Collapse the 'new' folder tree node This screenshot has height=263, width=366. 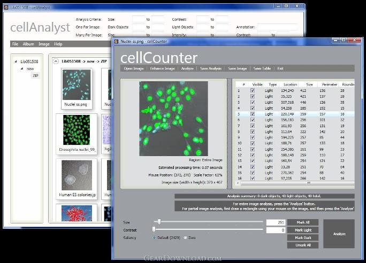[x=23, y=69]
